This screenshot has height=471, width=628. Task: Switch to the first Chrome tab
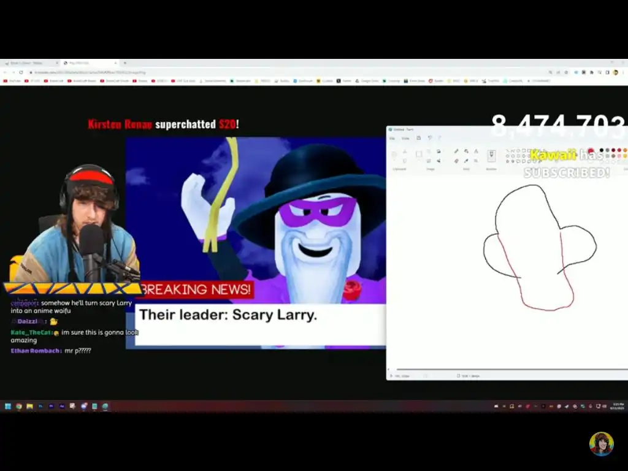coord(31,63)
